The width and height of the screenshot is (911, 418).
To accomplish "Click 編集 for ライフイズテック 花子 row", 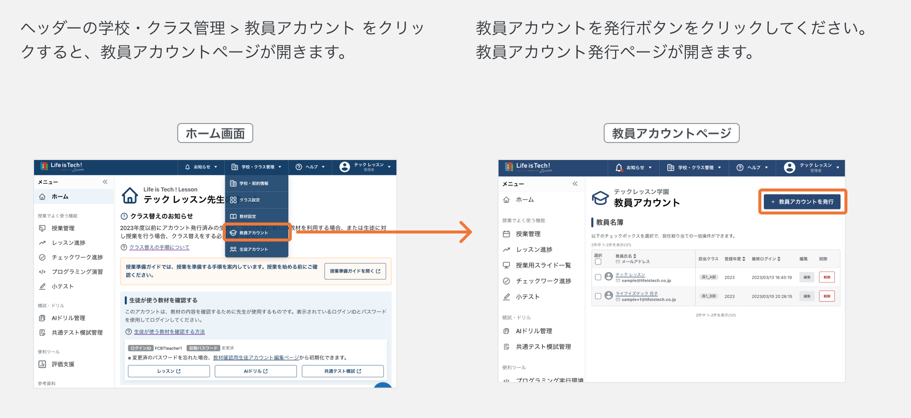I will click(807, 296).
